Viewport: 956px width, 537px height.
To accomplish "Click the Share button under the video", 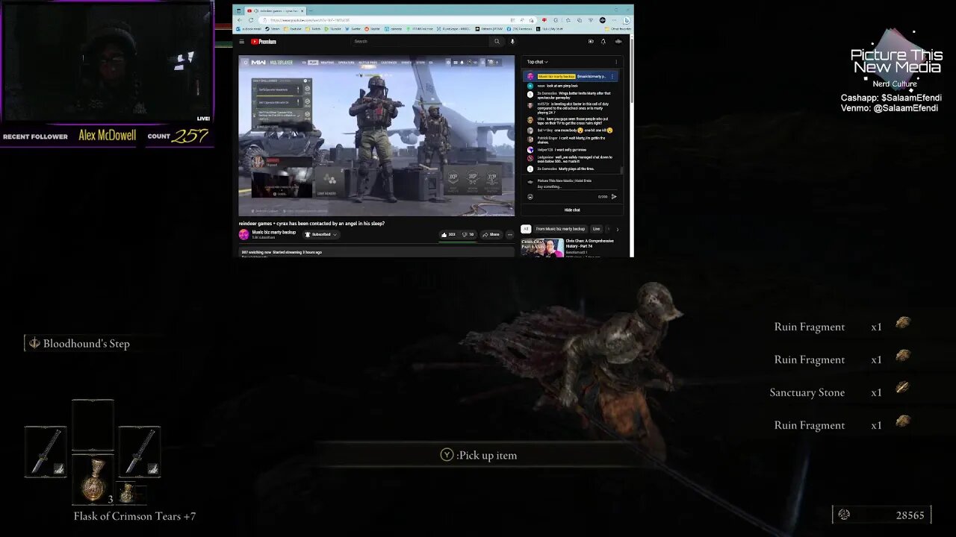I will (491, 234).
